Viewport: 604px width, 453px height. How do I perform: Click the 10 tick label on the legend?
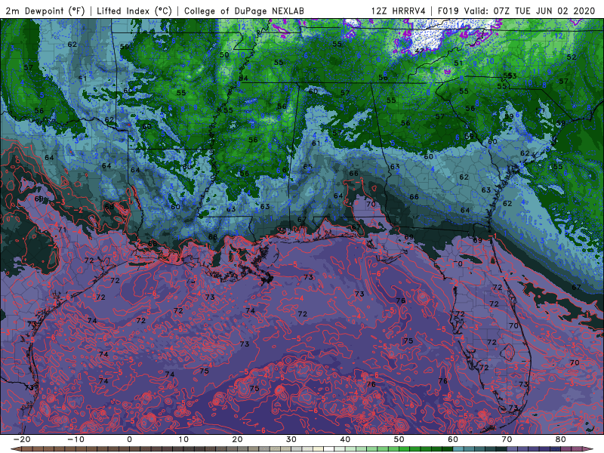point(183,439)
